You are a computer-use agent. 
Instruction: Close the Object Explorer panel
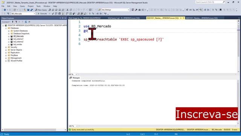point(65,18)
